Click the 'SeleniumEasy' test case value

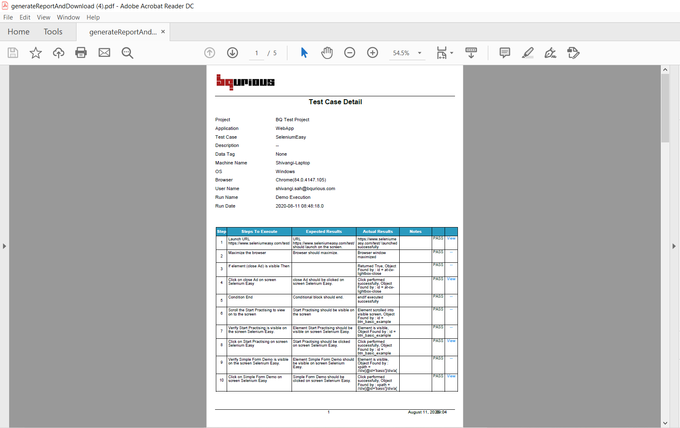pyautogui.click(x=291, y=137)
